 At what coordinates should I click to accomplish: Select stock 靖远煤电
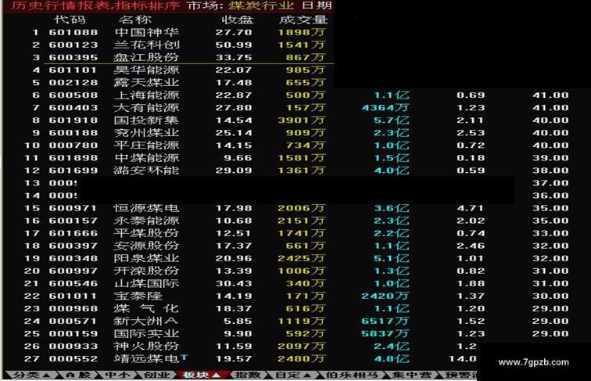coord(146,358)
